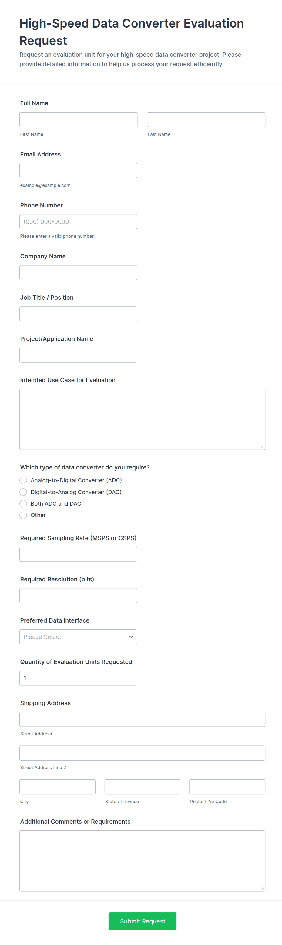Image resolution: width=282 pixels, height=945 pixels.
Task: Focus the Required Sampling Rate field
Action: (78, 554)
